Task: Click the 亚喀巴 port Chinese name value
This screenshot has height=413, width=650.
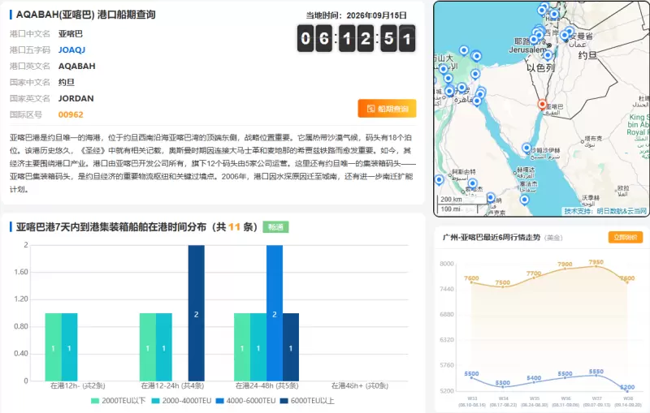Action: click(x=71, y=33)
